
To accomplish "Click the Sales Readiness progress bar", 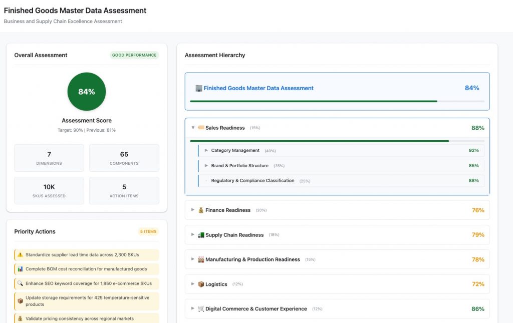I will (x=338, y=139).
